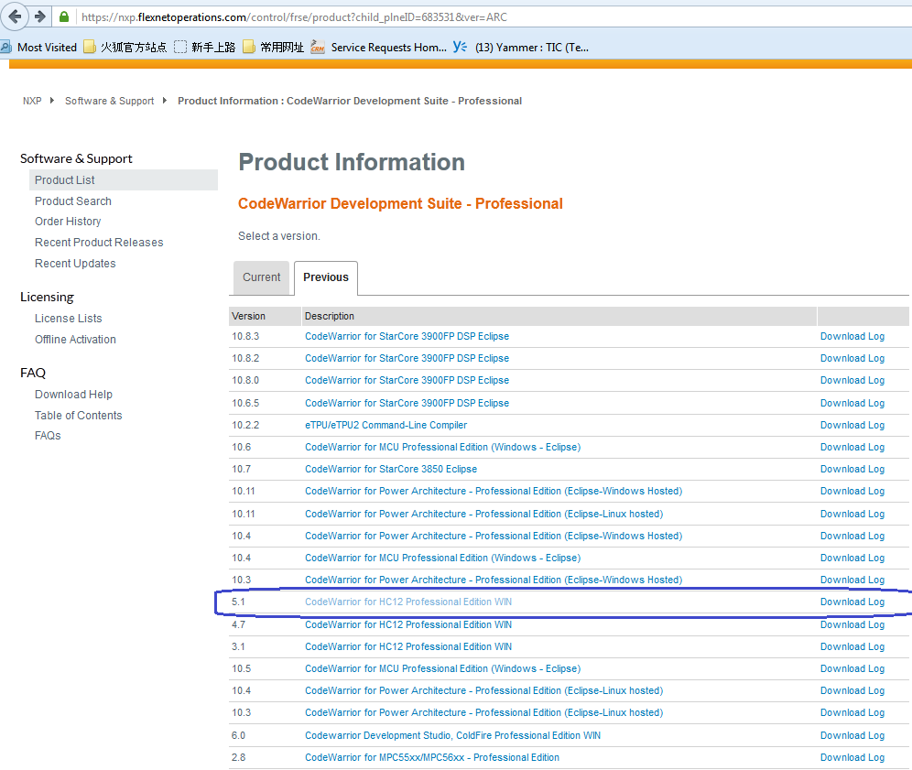Open Download Log for version 10.2.2

click(x=852, y=425)
